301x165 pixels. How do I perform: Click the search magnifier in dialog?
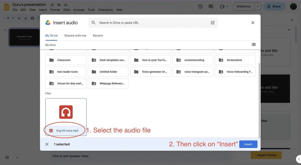[94, 23]
